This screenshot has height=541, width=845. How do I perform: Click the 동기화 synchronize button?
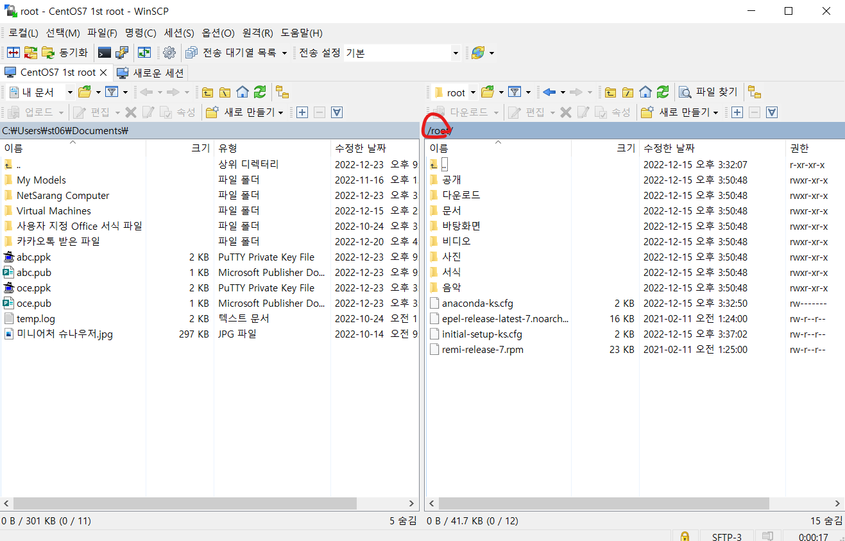click(x=65, y=53)
